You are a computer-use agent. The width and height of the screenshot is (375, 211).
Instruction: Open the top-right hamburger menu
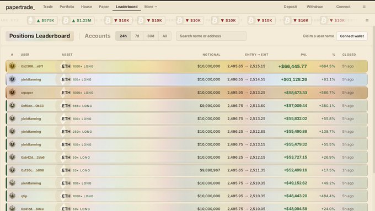(364, 7)
